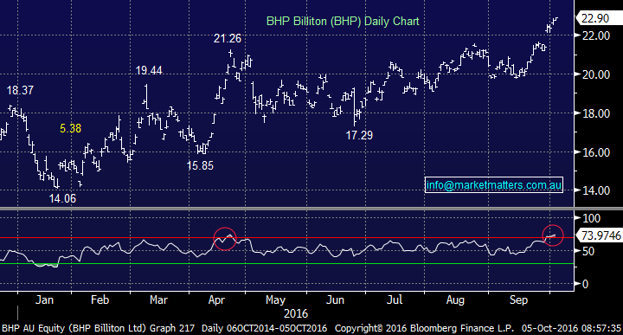Click the 16.00 price axis label
This screenshot has height=335, width=623.
click(x=596, y=152)
